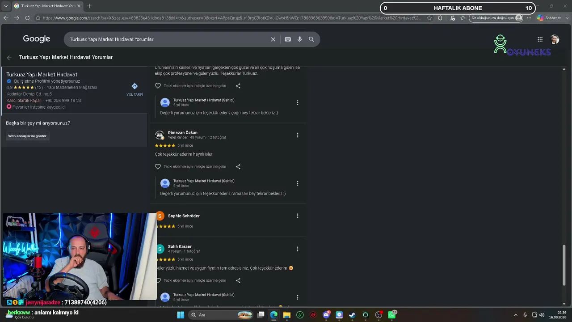Click the Google logo

[37, 39]
